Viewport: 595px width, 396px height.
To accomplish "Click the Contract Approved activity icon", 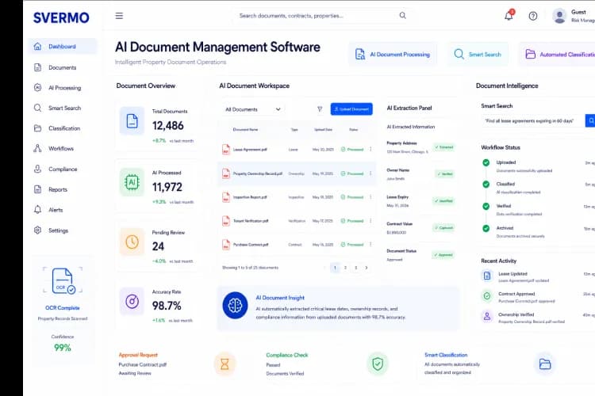I will point(487,295).
